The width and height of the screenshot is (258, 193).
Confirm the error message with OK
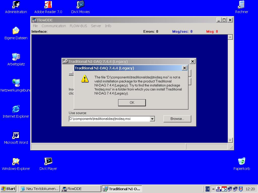pos(132,103)
